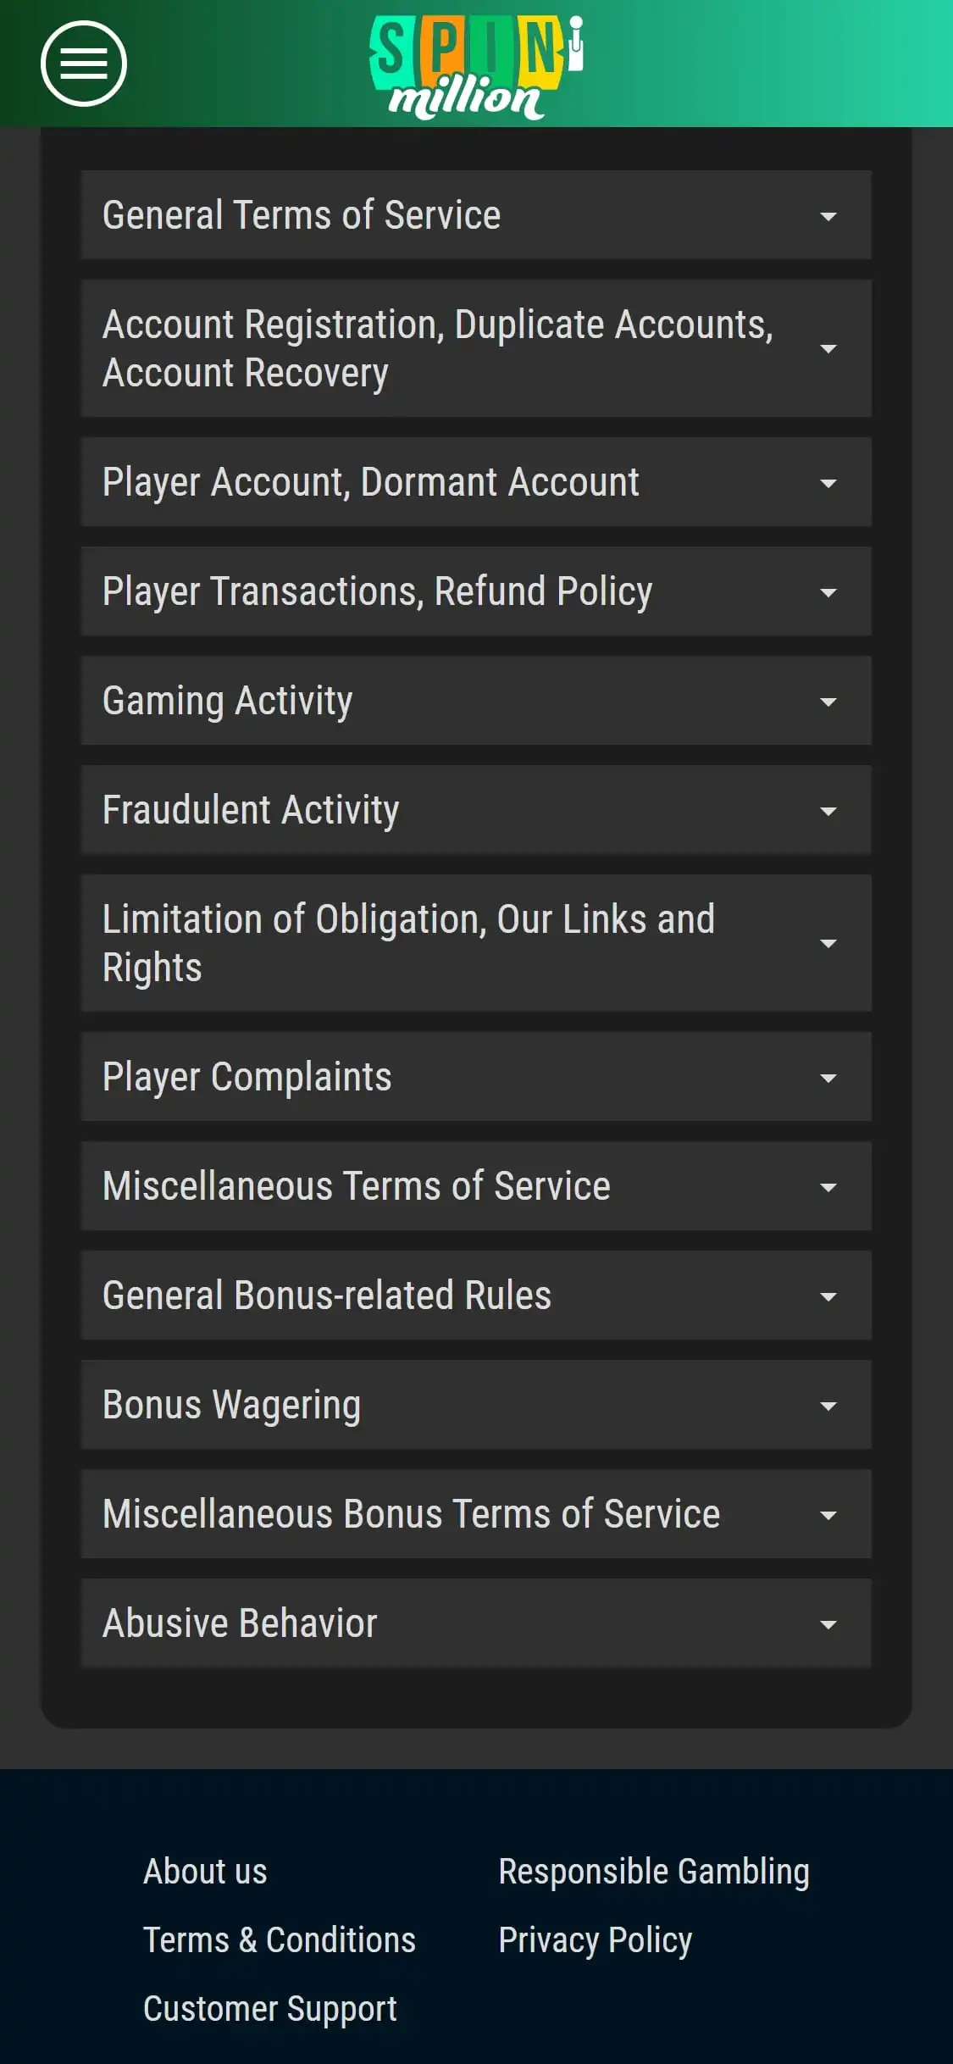Click the Bonus Wagering dropdown arrow
Image resolution: width=953 pixels, height=2064 pixels.
(828, 1406)
